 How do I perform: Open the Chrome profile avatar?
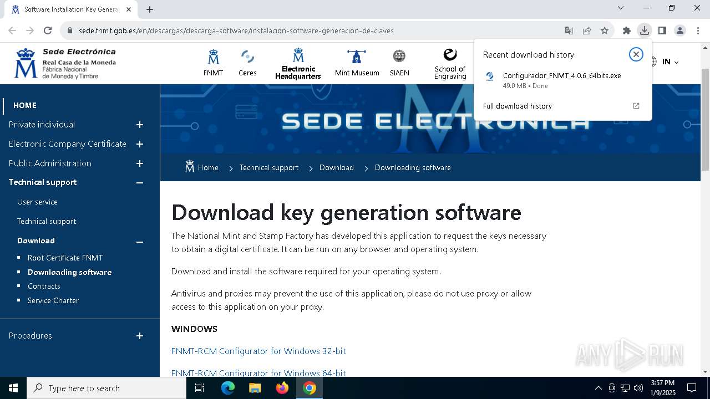tap(680, 30)
